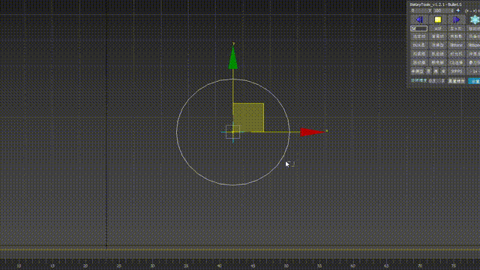Click the snowflake freeze icon

(475, 20)
